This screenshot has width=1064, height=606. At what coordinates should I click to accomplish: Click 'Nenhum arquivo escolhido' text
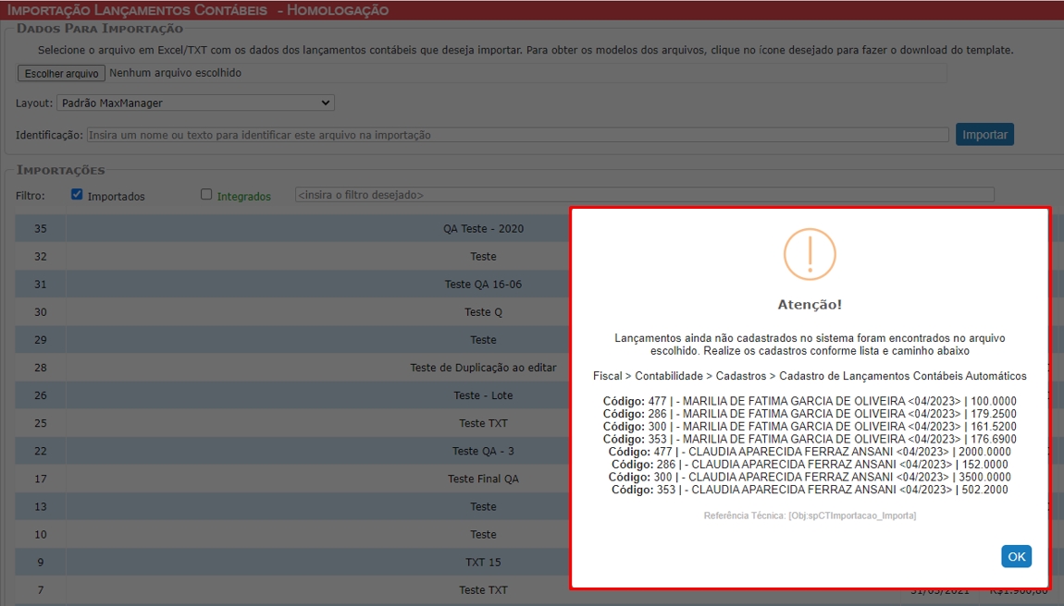click(175, 73)
